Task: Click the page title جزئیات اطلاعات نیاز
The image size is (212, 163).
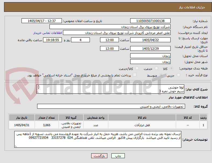Action: [x=192, y=7]
